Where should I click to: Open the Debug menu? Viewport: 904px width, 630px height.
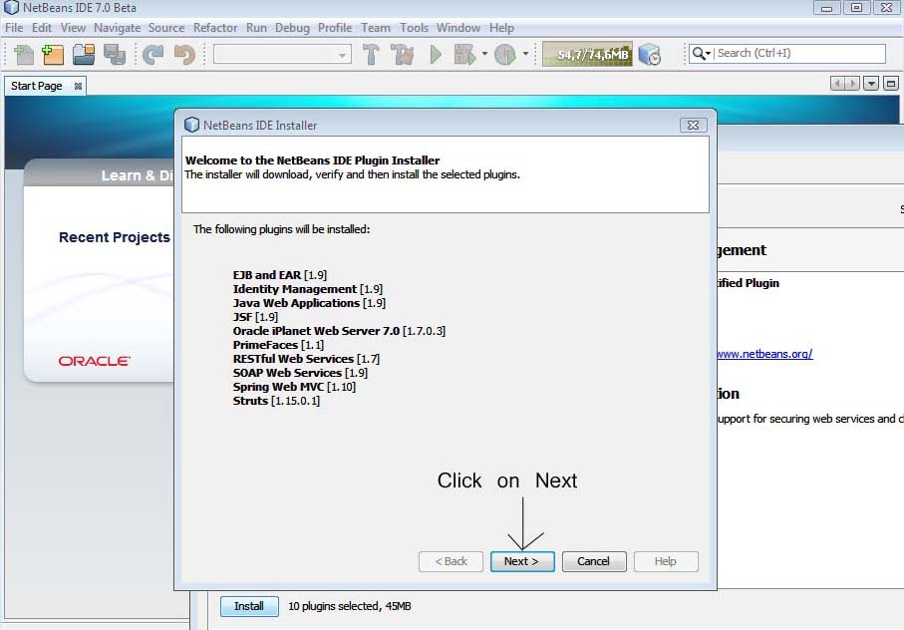292,28
